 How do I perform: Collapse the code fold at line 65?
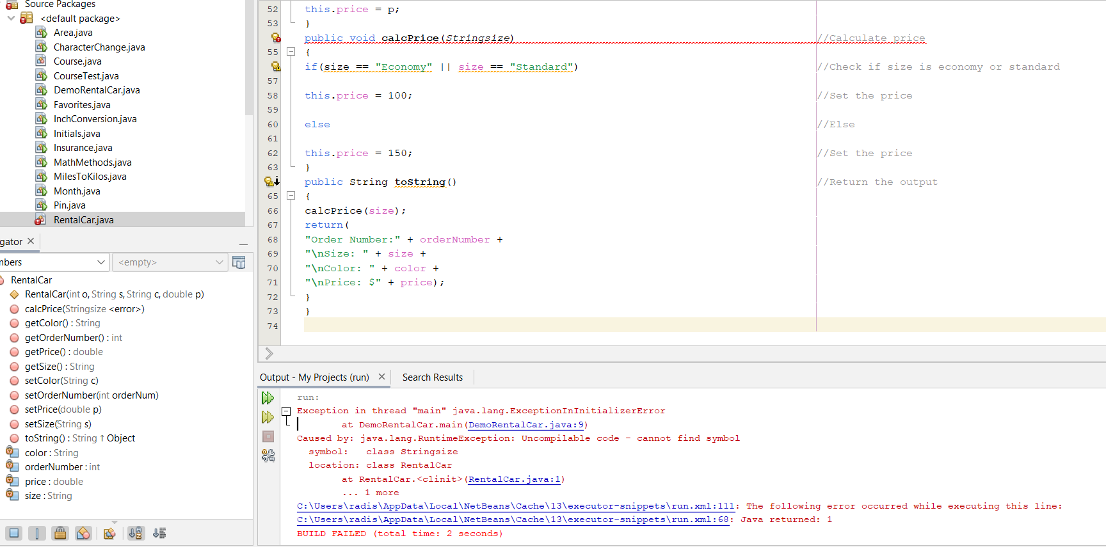pos(291,196)
